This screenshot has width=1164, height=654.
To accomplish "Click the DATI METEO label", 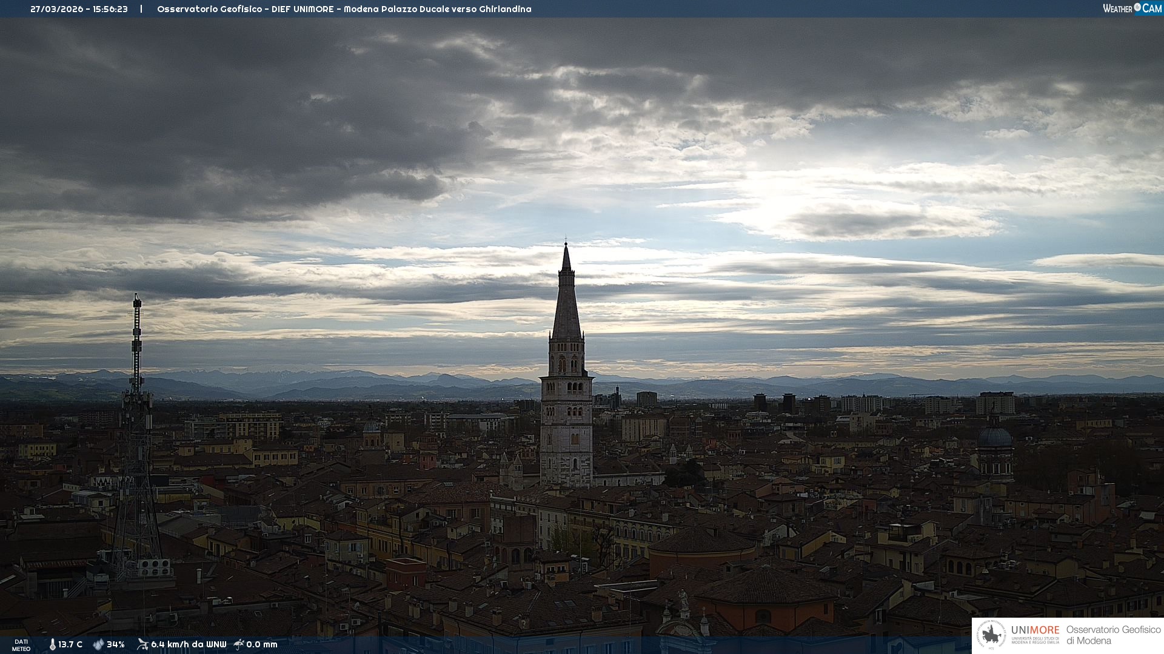I will click(x=21, y=645).
